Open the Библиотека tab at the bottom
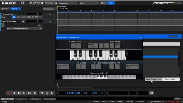This screenshot has height=103, width=183. click(x=49, y=99)
